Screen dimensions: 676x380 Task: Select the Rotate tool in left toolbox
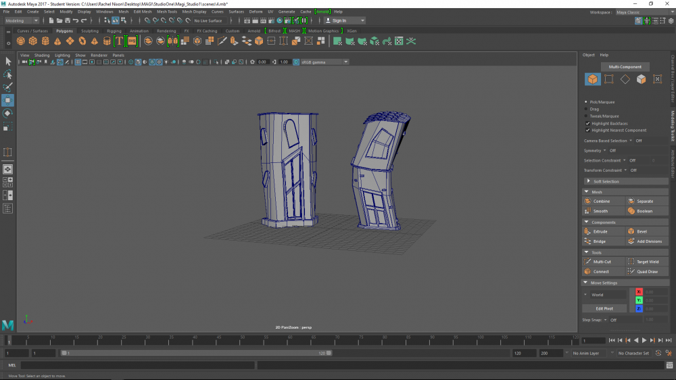[7, 114]
